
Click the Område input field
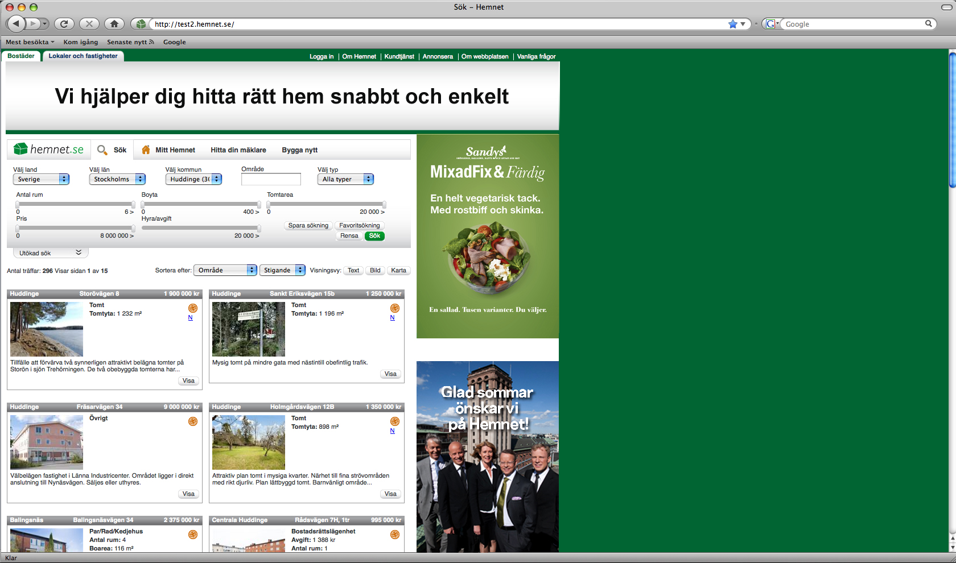[x=271, y=179]
